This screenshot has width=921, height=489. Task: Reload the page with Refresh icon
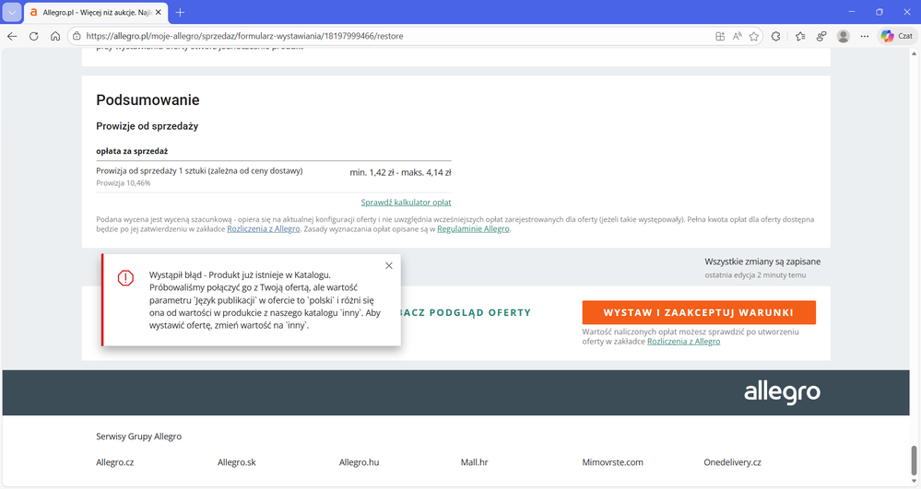point(34,36)
